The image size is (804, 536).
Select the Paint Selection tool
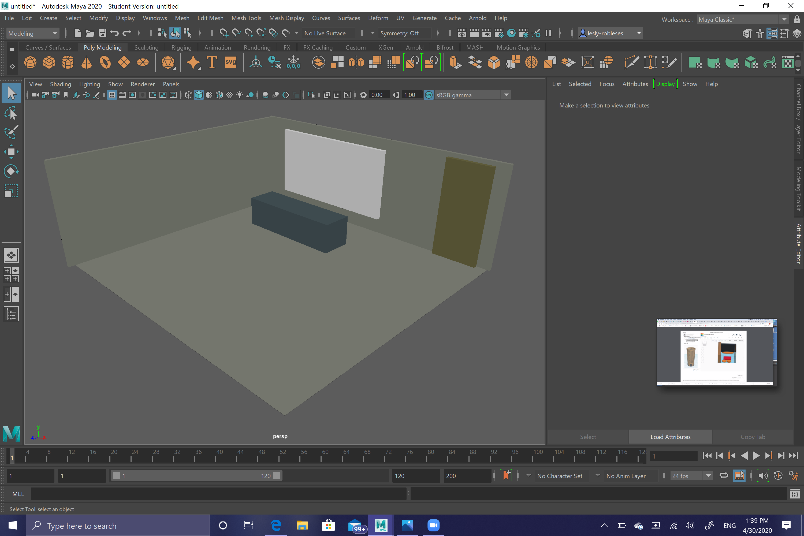tap(11, 132)
